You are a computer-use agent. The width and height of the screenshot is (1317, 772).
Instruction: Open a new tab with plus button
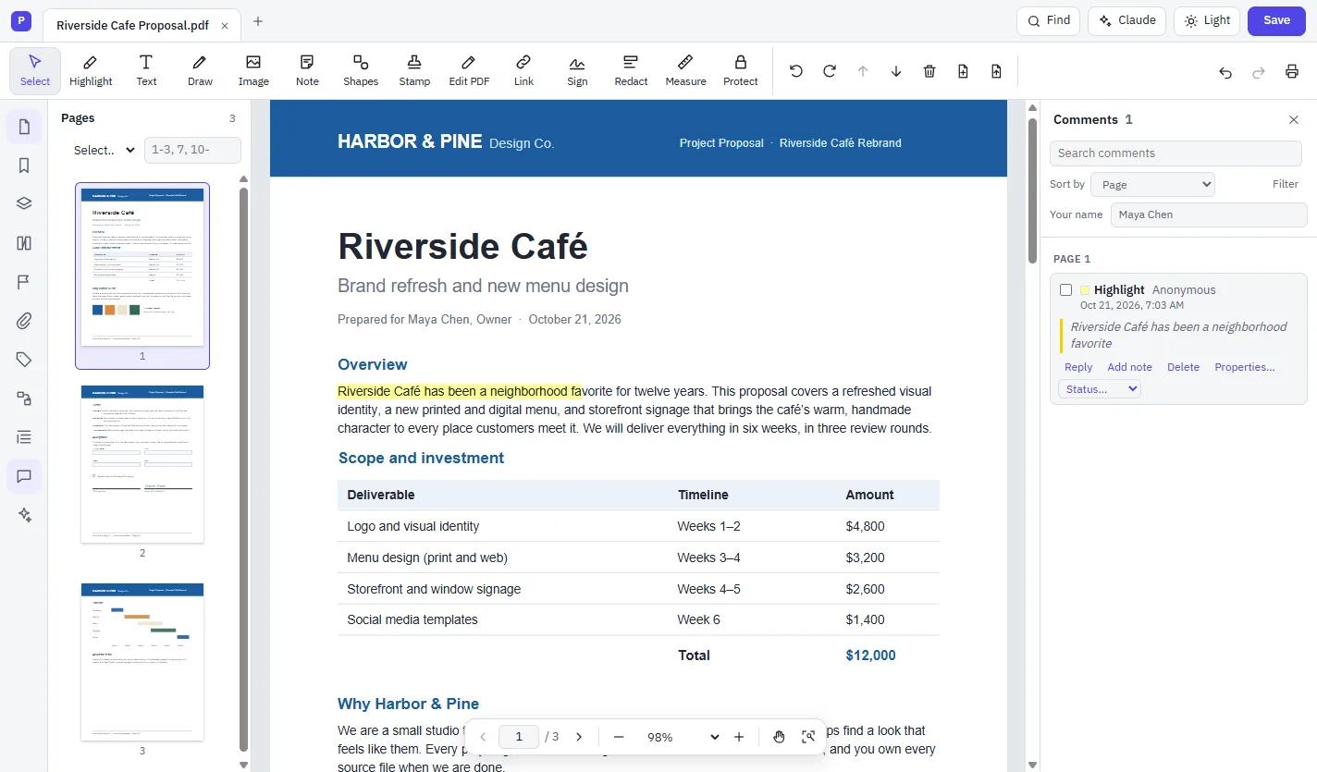pyautogui.click(x=258, y=21)
